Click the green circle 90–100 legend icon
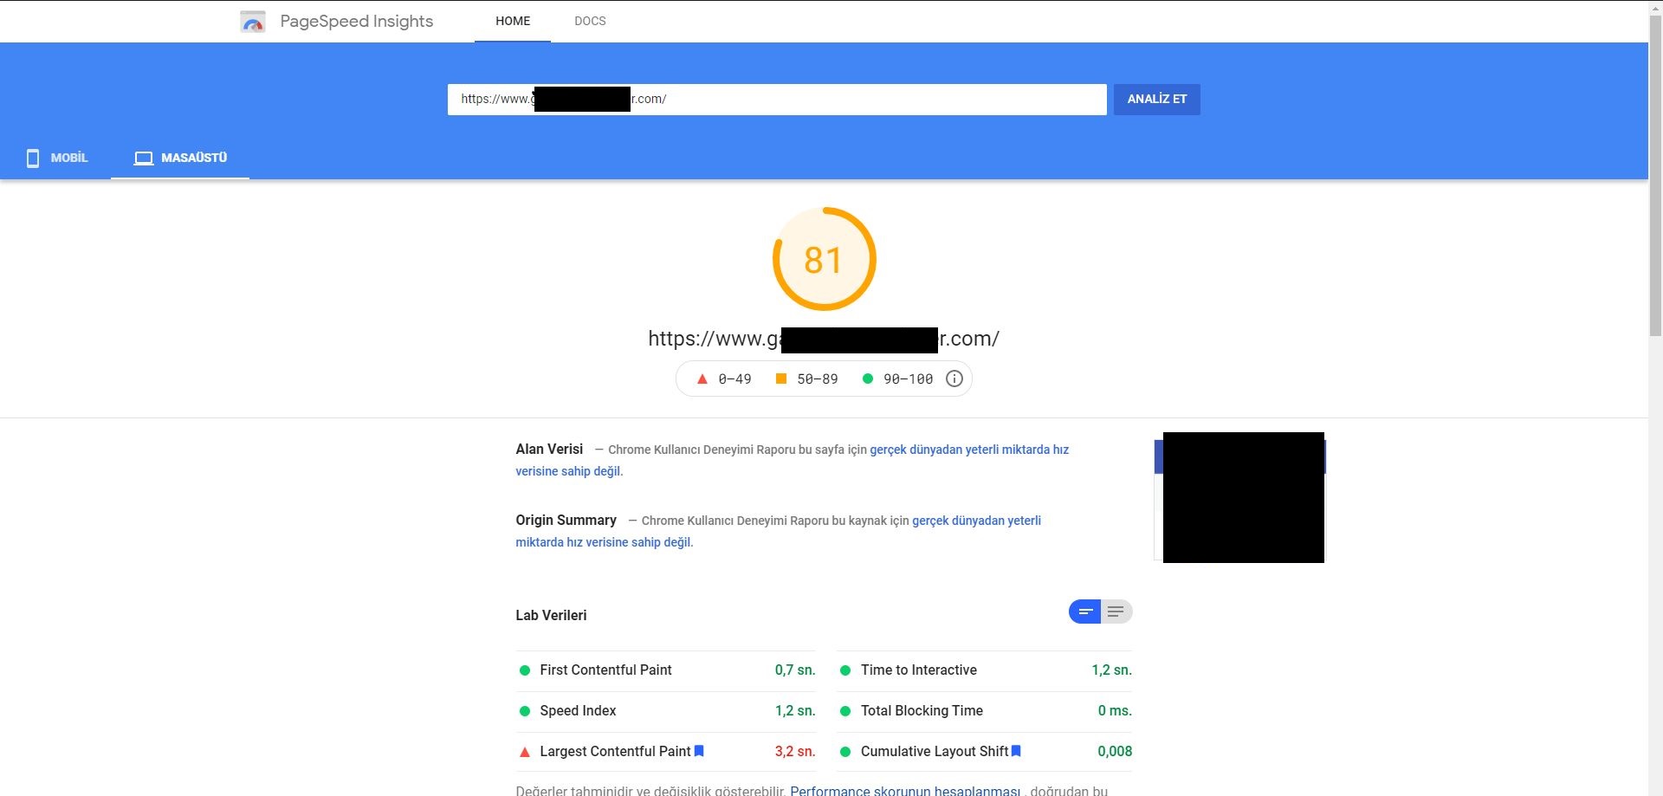 [867, 379]
